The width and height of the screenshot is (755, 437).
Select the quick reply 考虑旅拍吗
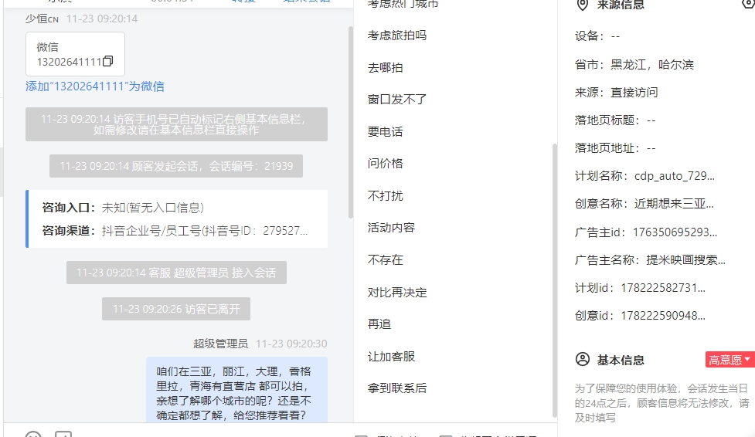(396, 36)
